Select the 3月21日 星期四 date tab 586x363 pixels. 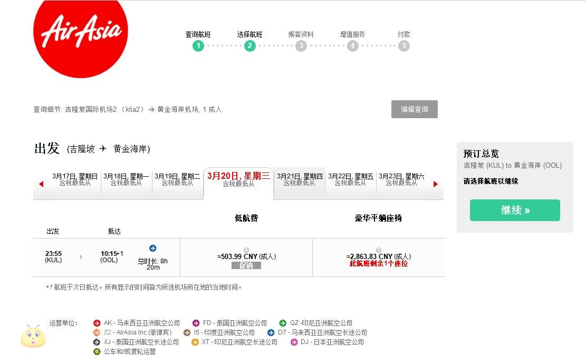tap(299, 179)
